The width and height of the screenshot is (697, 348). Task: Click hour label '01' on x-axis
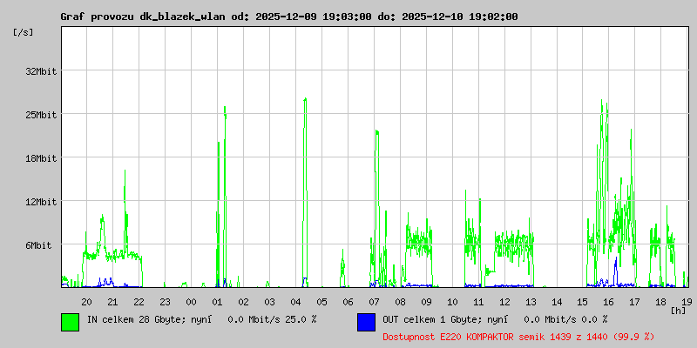tap(217, 302)
